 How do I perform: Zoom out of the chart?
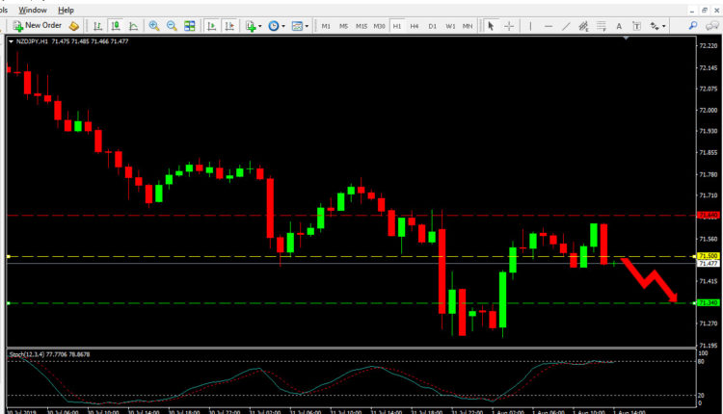point(172,26)
